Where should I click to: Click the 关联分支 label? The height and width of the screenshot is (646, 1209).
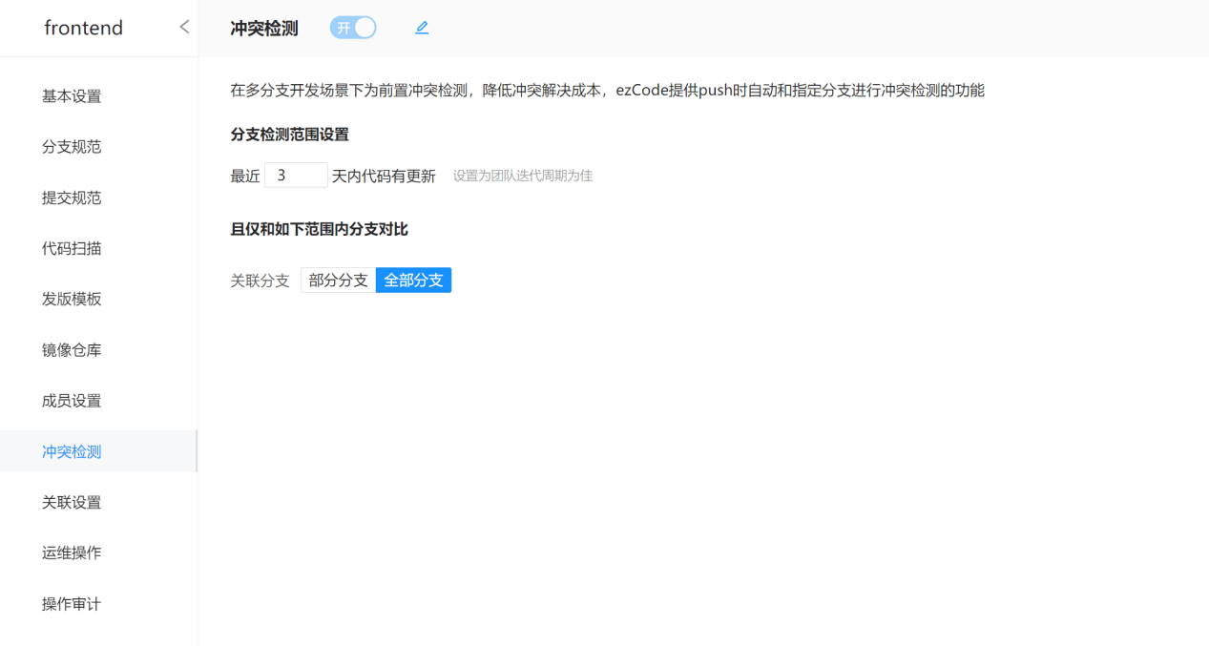pos(260,281)
